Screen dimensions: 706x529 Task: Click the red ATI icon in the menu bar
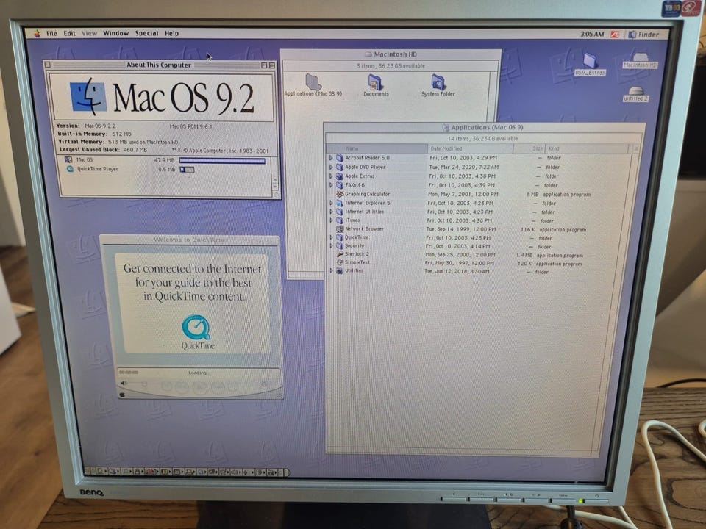pyautogui.click(x=615, y=35)
